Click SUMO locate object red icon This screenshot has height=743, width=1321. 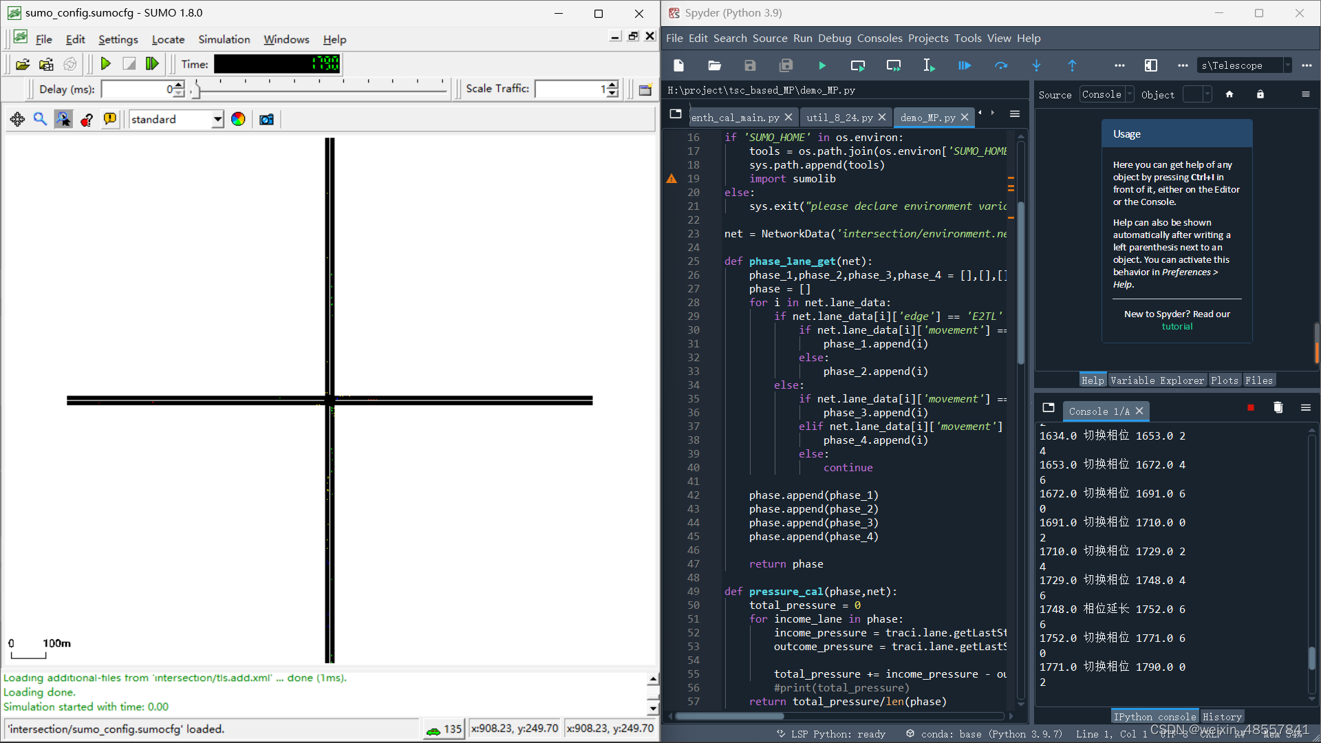tap(87, 119)
